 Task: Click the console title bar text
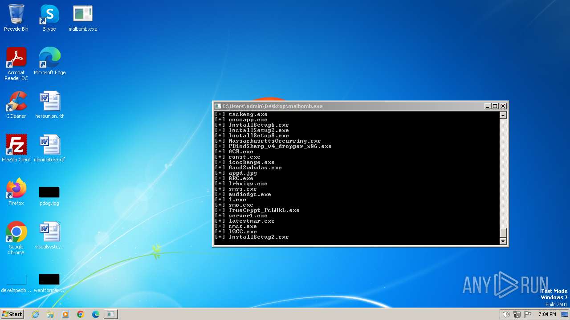coord(273,106)
